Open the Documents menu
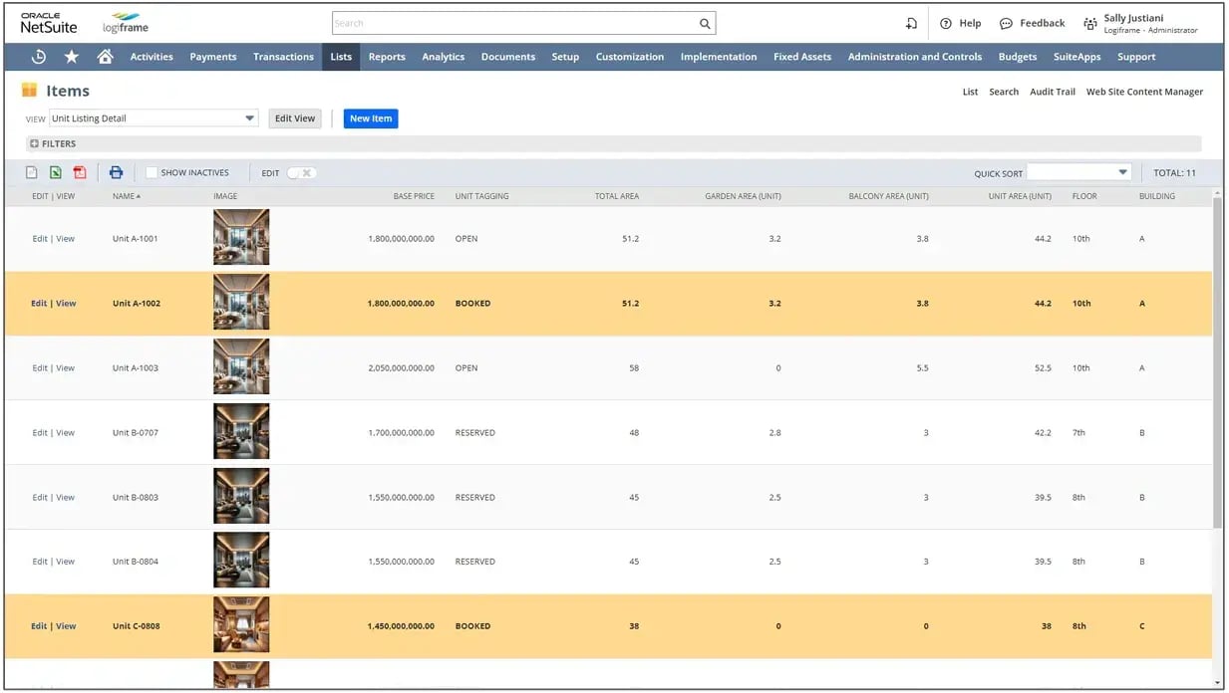The image size is (1229, 693). pos(508,57)
